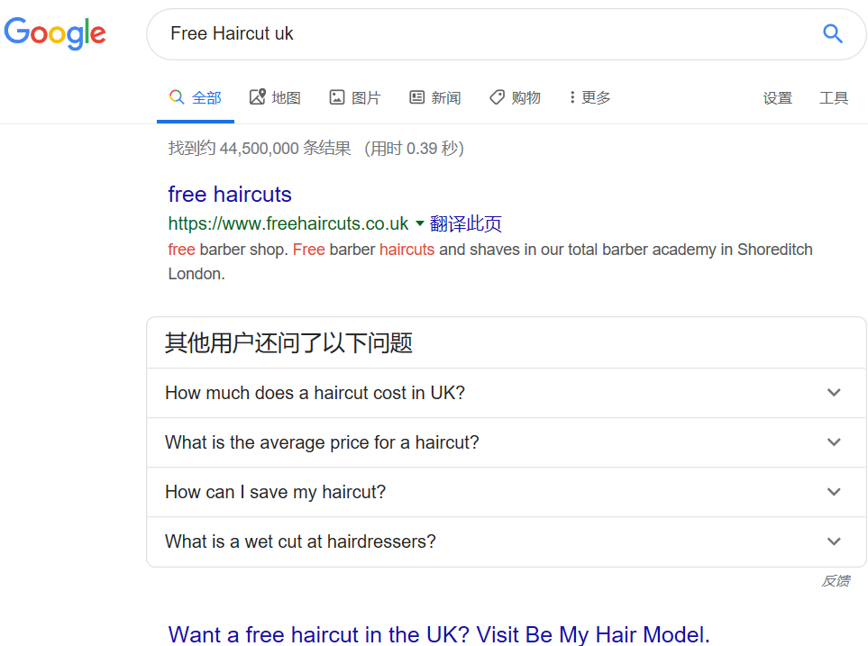Click the 反馈 feedback link
Screen dimensions: 868x646
(x=836, y=581)
